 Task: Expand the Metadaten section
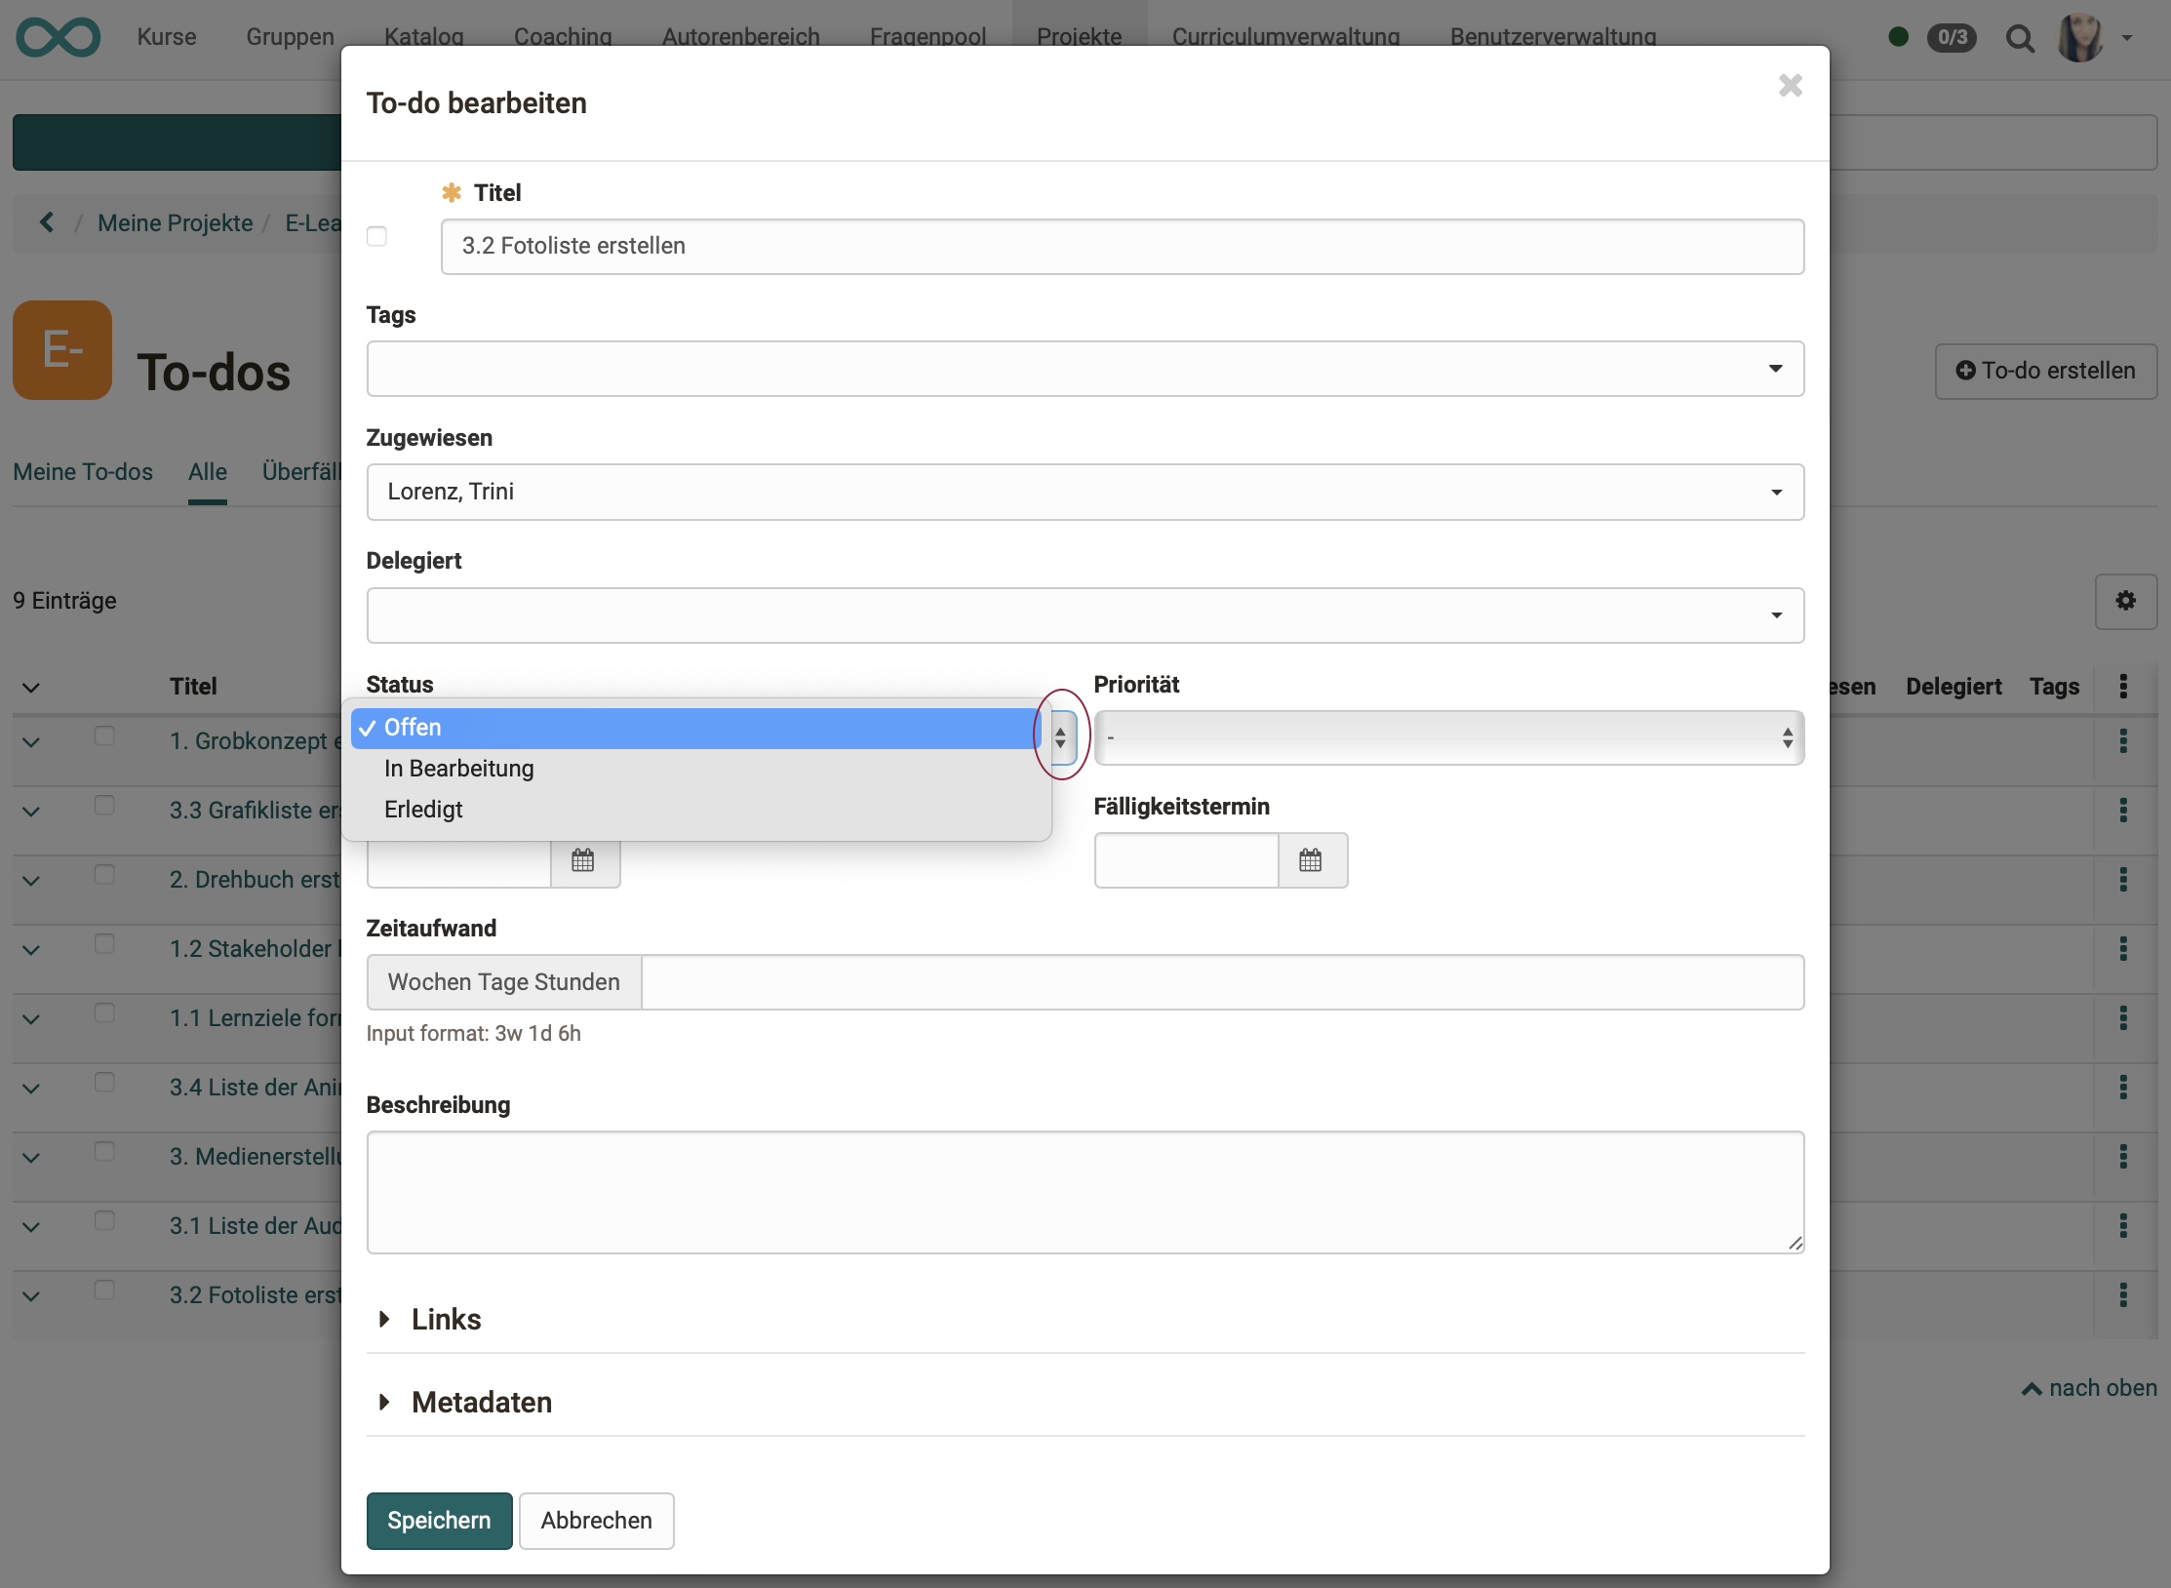pos(481,1403)
